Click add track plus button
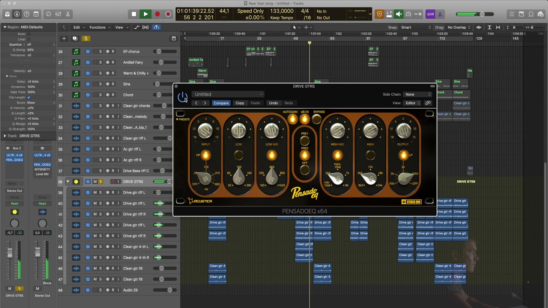 click(x=64, y=38)
